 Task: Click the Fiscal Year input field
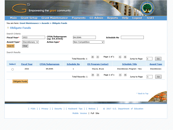[34, 37]
